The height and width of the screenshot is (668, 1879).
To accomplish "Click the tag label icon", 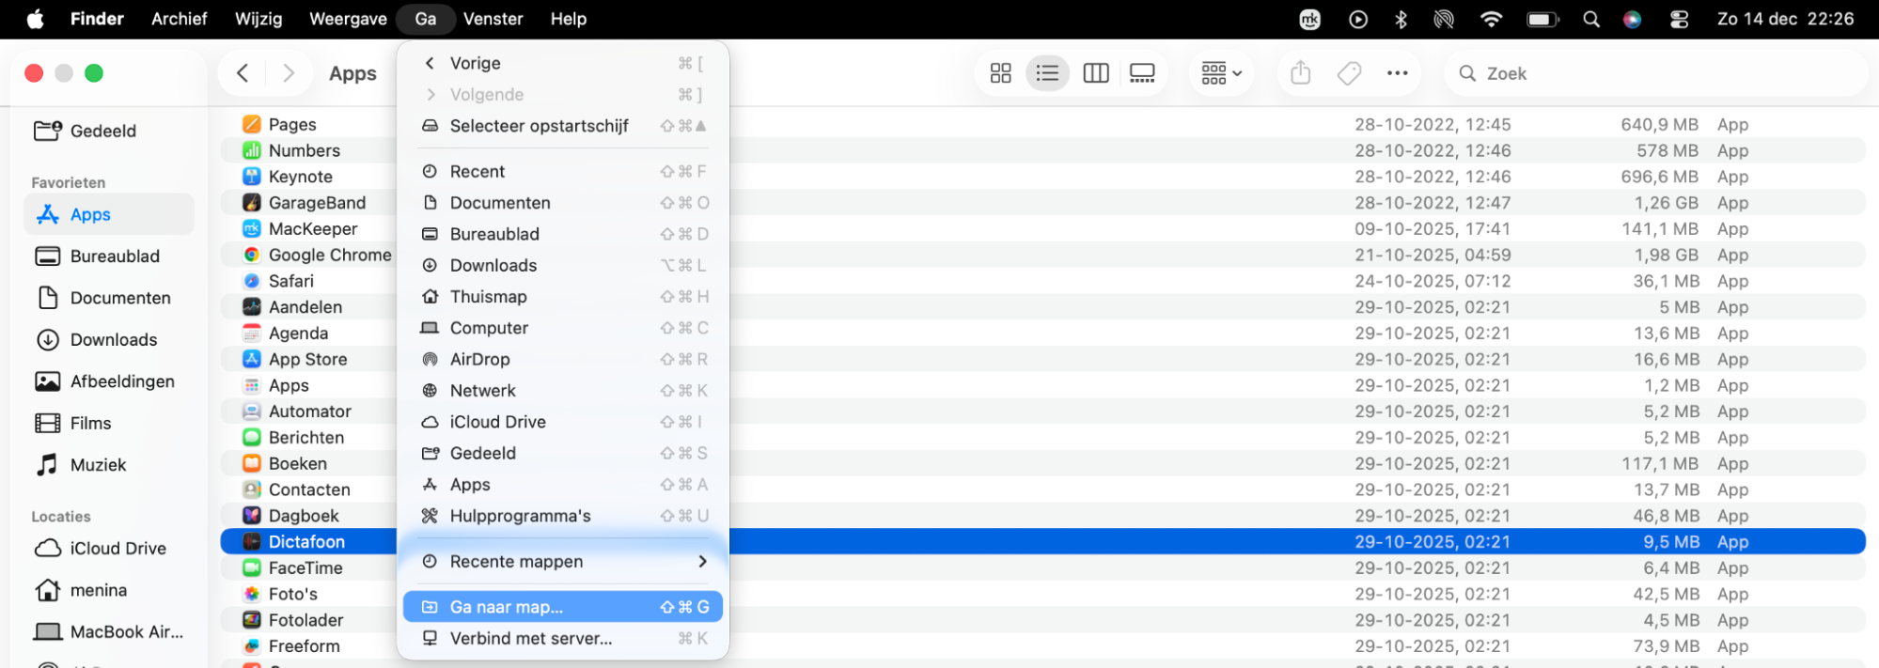I will 1349,73.
